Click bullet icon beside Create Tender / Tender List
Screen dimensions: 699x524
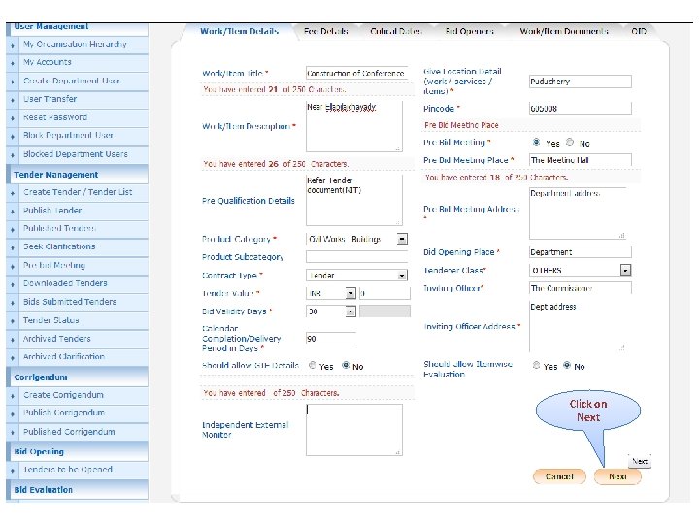[x=13, y=193]
